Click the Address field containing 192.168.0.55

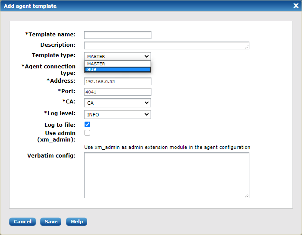[x=117, y=81]
